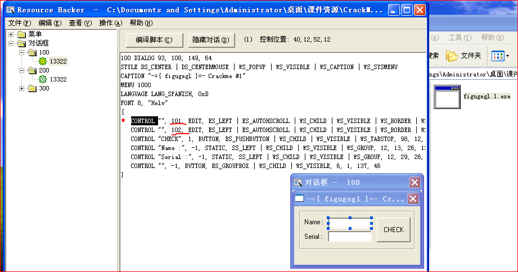The height and width of the screenshot is (272, 518).
Task: Select the 对话框 folder icon
Action: (x=21, y=43)
